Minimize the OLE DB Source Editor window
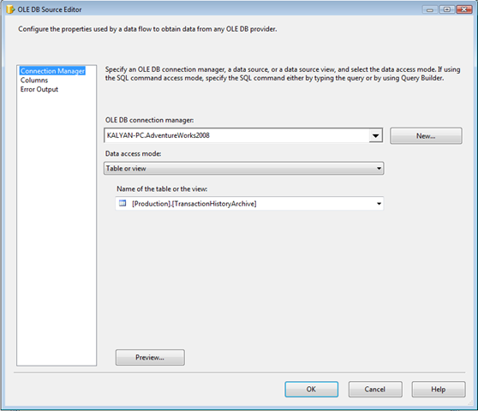 (x=430, y=9)
